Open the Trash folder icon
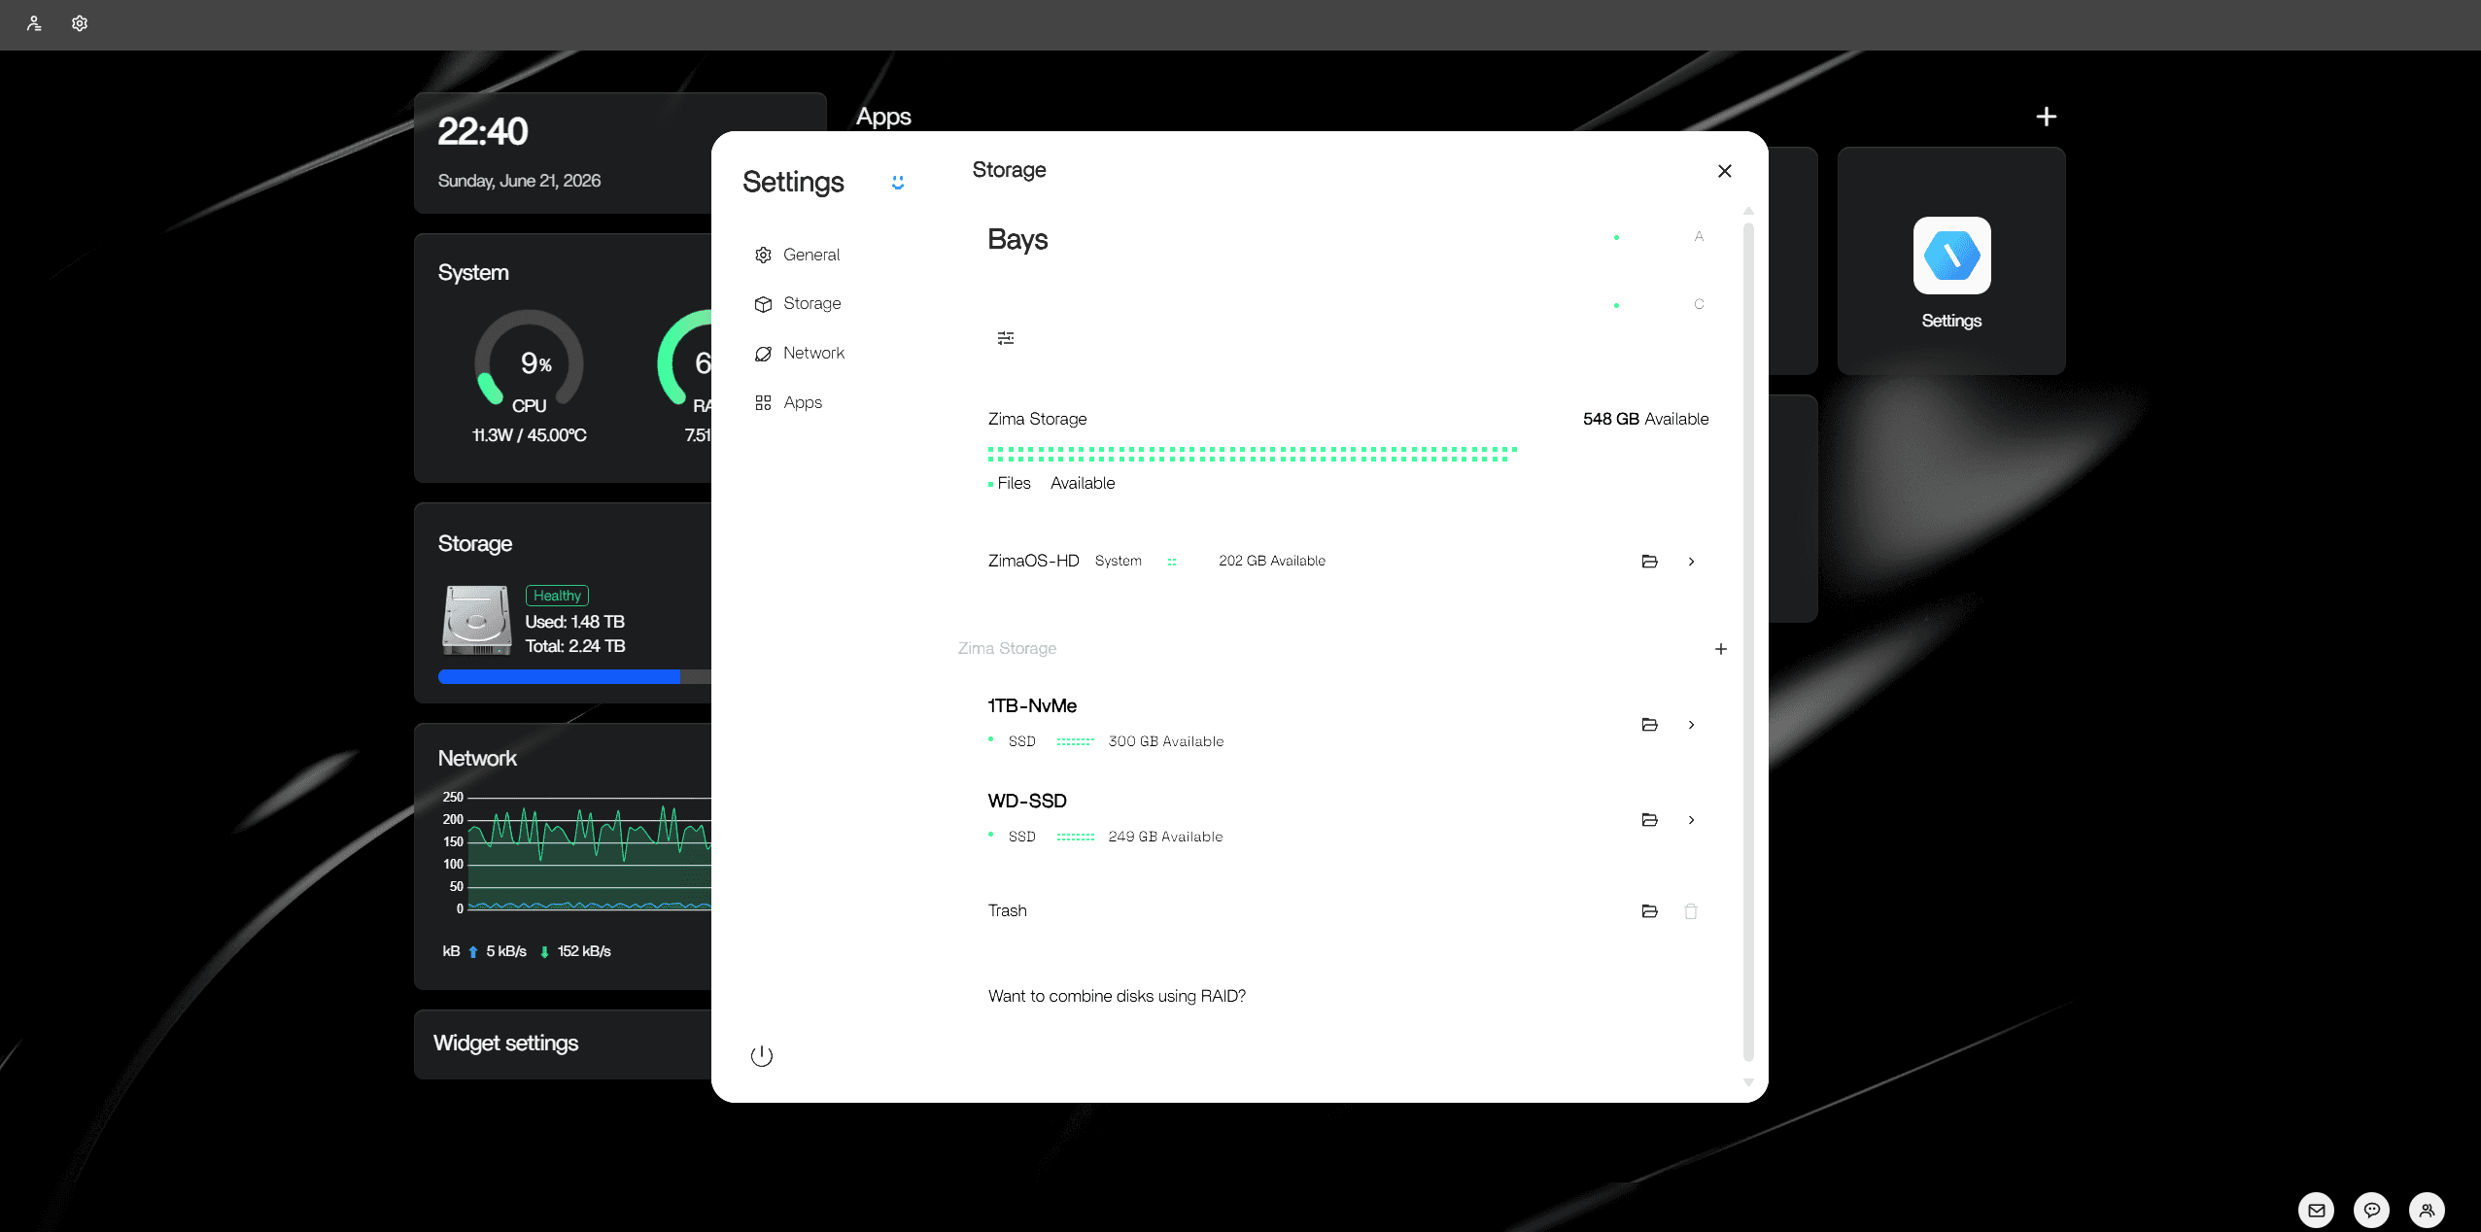 tap(1649, 910)
